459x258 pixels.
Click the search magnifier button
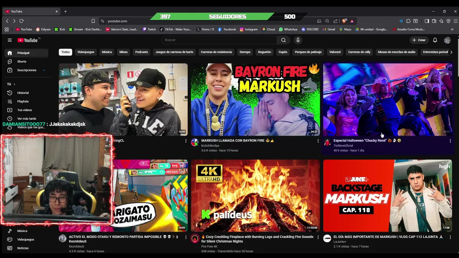click(x=283, y=40)
